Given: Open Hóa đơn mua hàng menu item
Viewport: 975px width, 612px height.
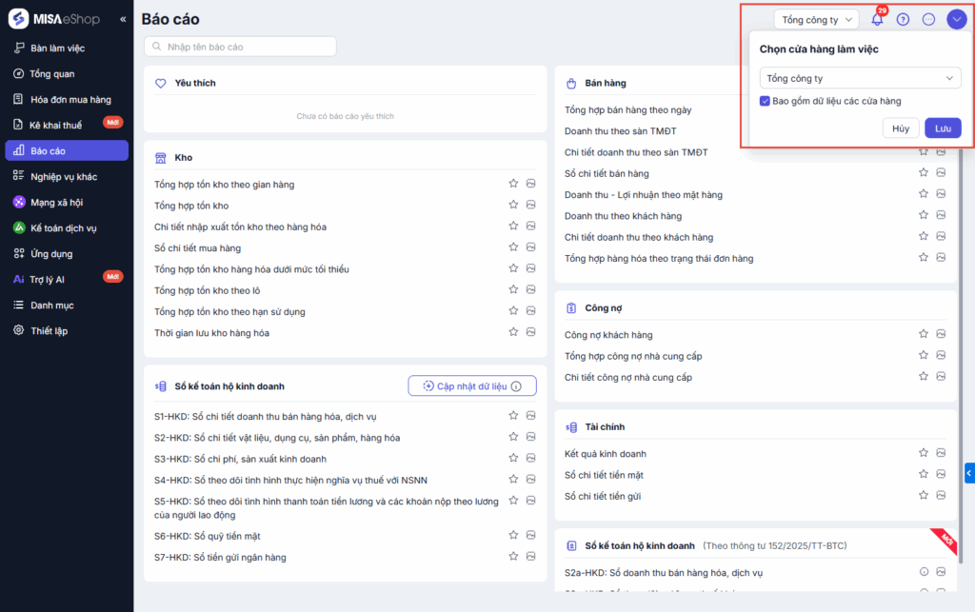Looking at the screenshot, I should click(70, 99).
